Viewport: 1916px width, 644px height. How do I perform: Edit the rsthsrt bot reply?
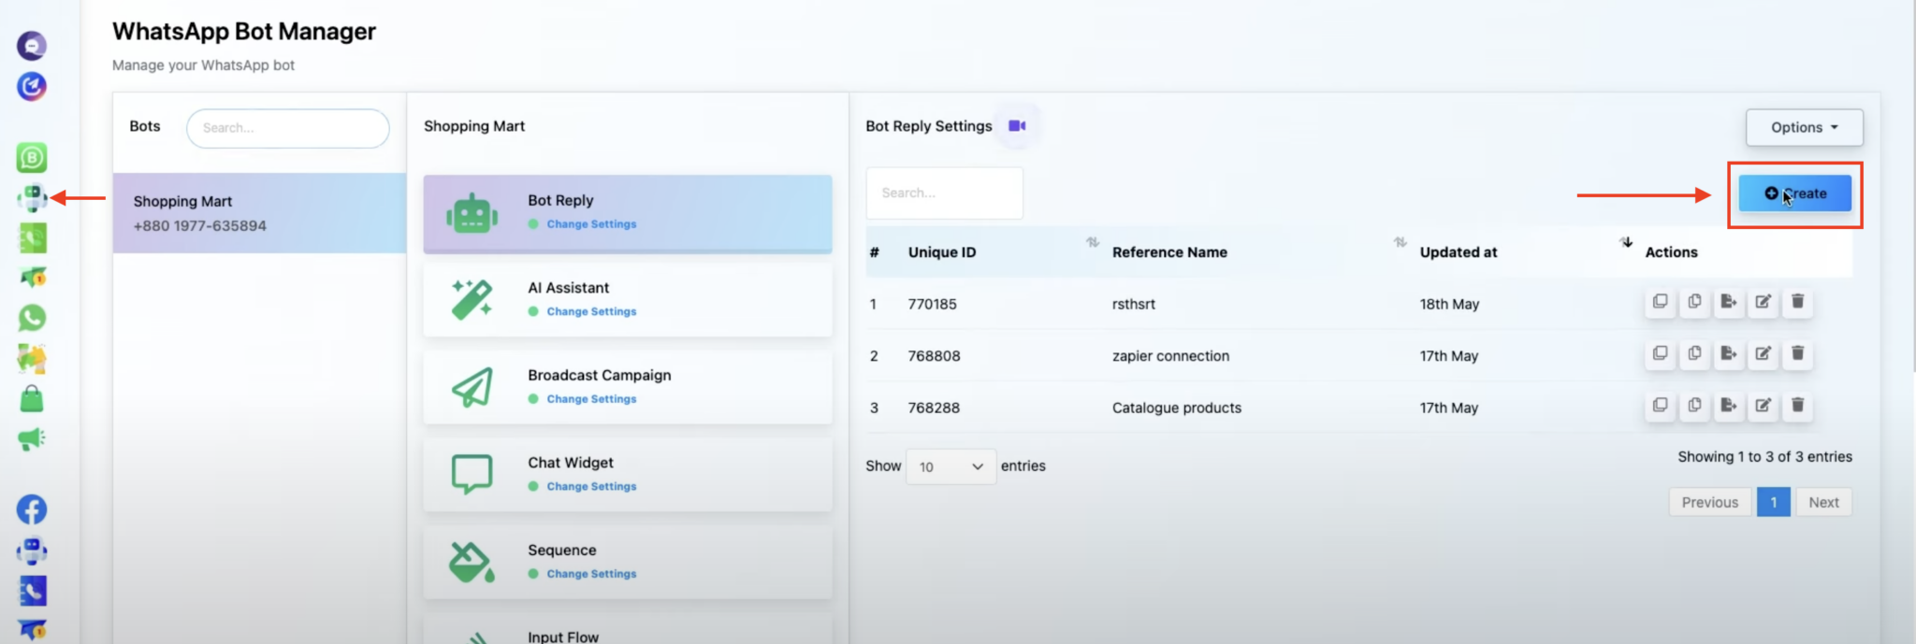(x=1764, y=302)
